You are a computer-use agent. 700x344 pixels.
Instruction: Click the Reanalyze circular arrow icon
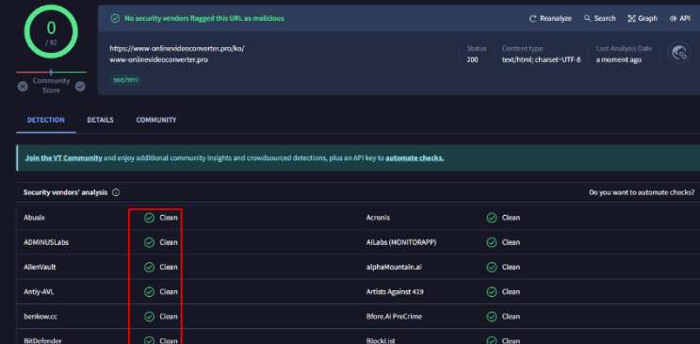[x=532, y=18]
